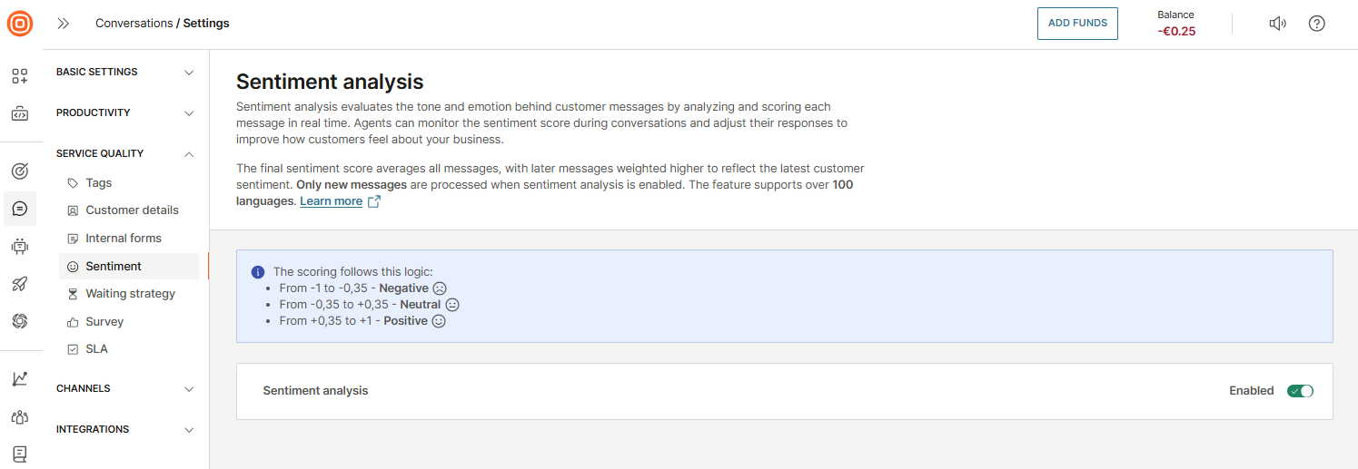Expand the Integrations section
This screenshot has height=469, width=1358.
(x=125, y=430)
